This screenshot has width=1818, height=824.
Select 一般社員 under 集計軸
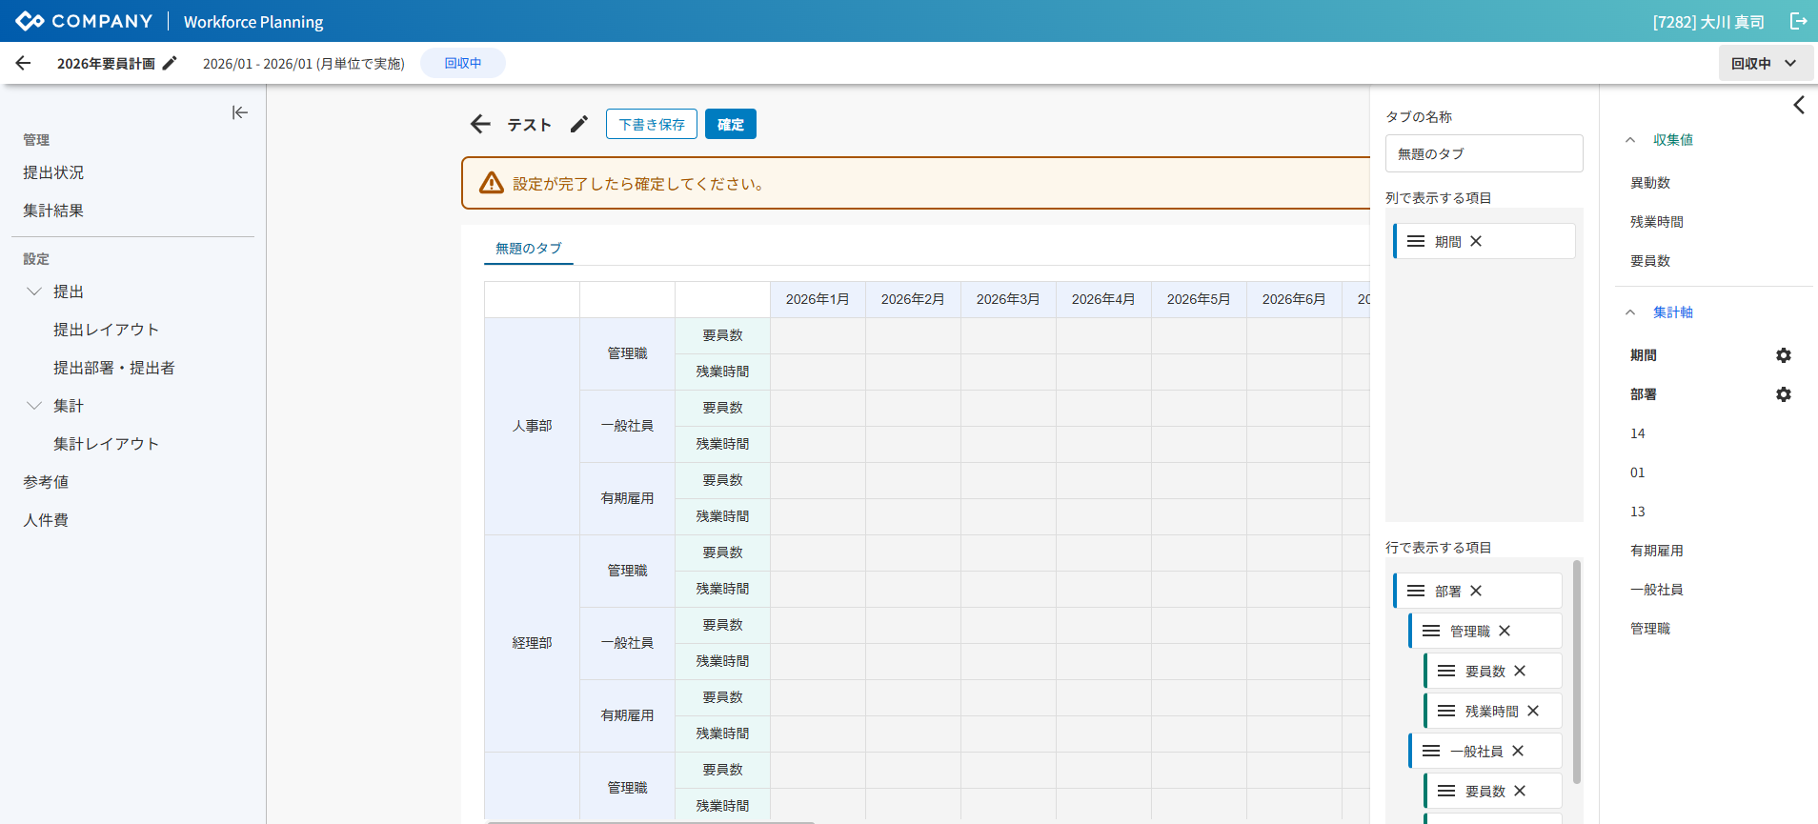[1657, 590]
